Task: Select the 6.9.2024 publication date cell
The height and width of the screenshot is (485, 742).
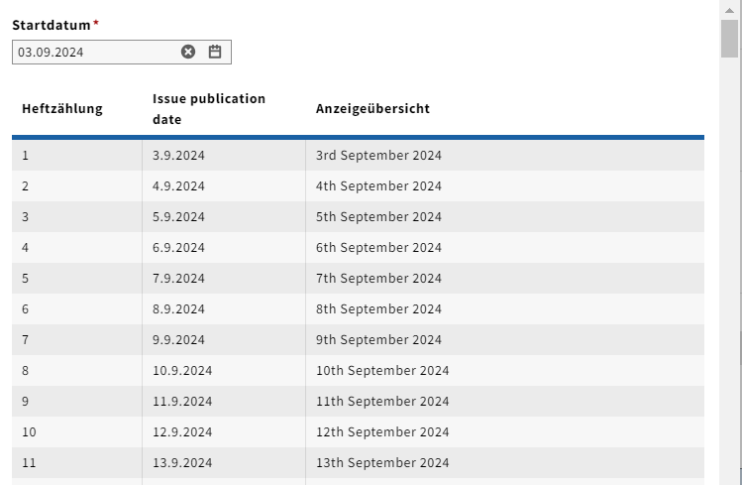Action: coord(178,248)
